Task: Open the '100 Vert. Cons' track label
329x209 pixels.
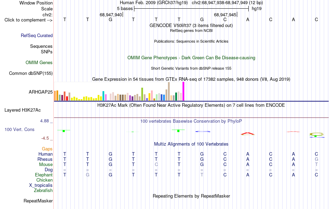Action: point(19,129)
